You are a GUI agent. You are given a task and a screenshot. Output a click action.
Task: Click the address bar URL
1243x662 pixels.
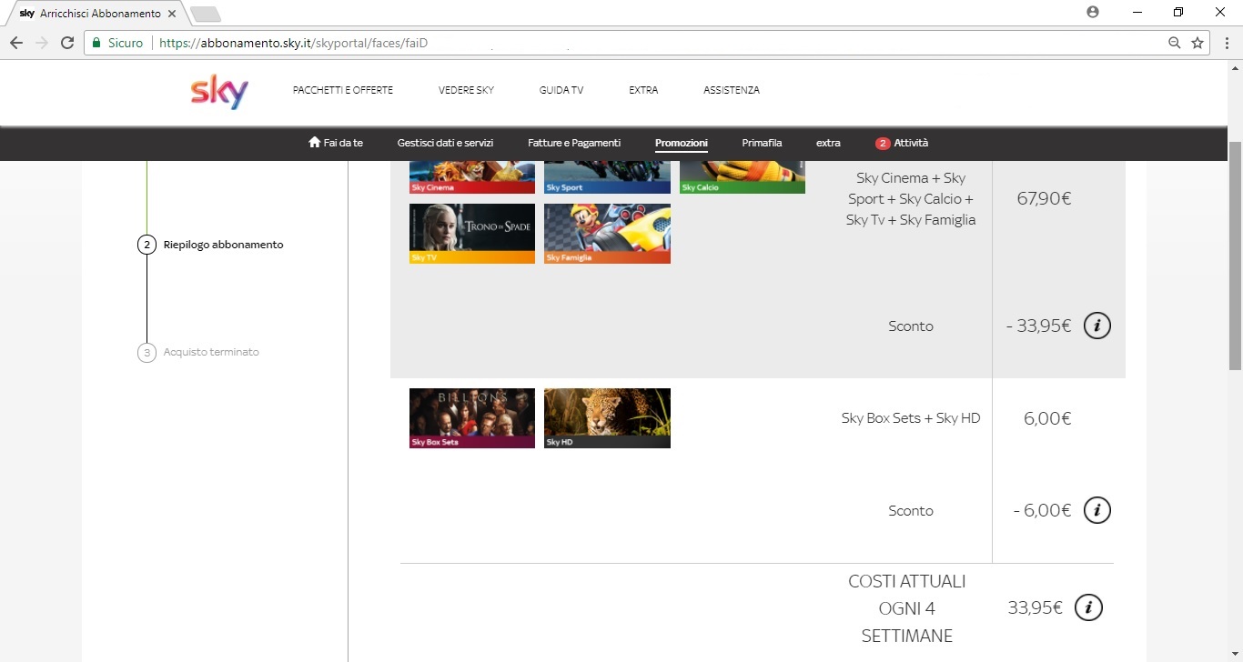(293, 43)
